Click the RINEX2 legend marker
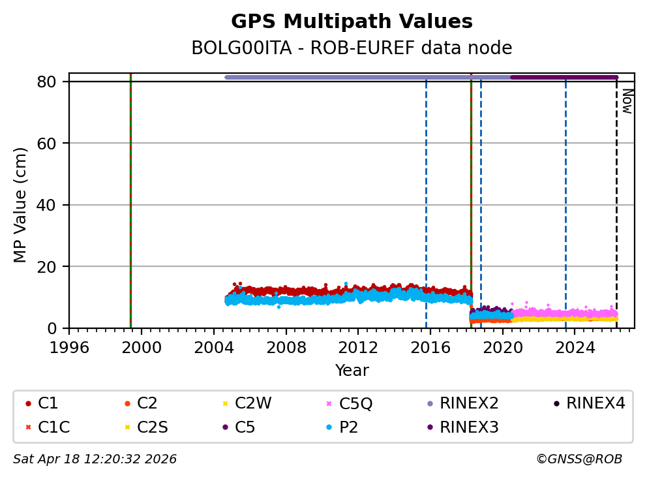This screenshot has height=479, width=647. click(x=429, y=404)
